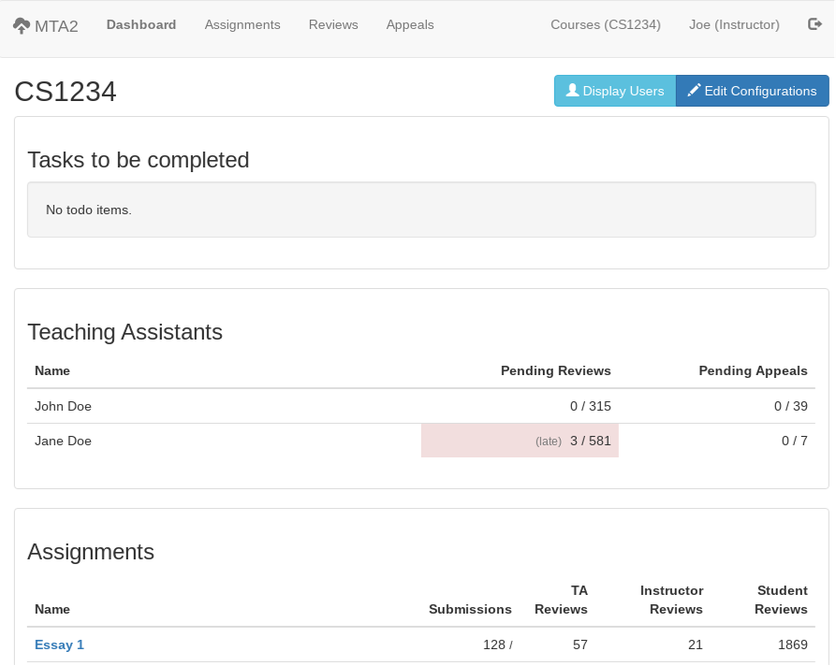Go to the Assignments nav item
The width and height of the screenshot is (836, 666).
242,25
